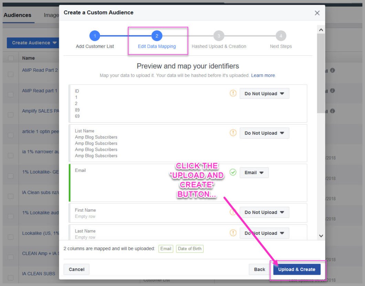
Task: Click the ID value 69 in the preview
Action: click(x=77, y=116)
